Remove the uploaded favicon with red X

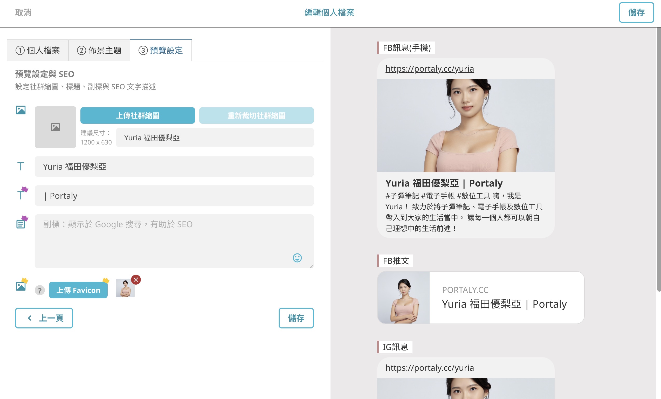136,280
